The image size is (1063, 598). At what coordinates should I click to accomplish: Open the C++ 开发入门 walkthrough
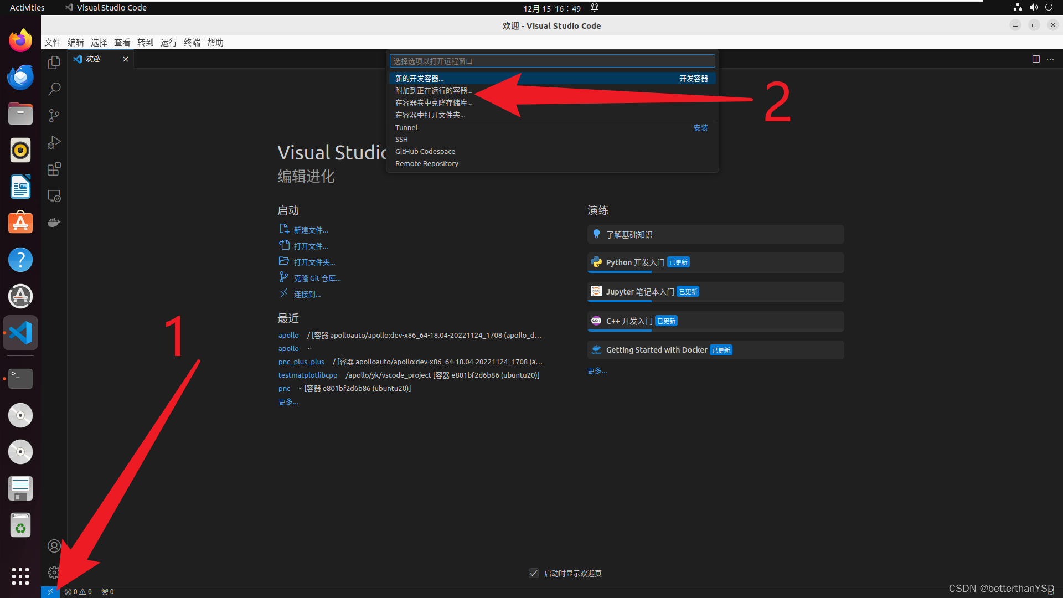[x=715, y=321]
